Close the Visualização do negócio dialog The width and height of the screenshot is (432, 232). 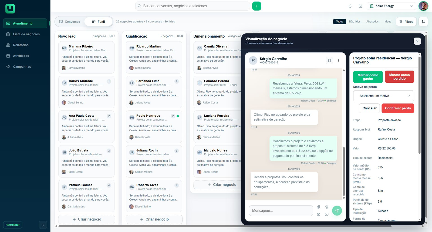417,41
